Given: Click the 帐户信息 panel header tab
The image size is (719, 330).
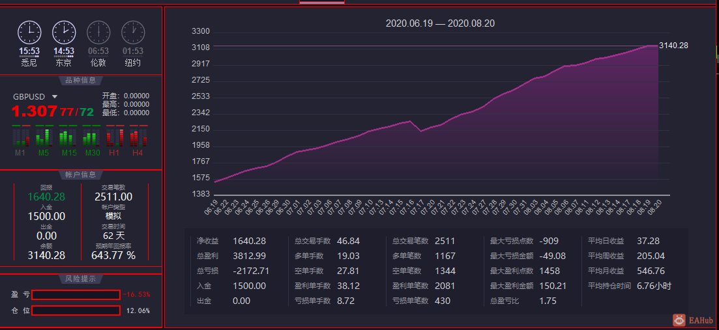Looking at the screenshot, I should tap(81, 174).
